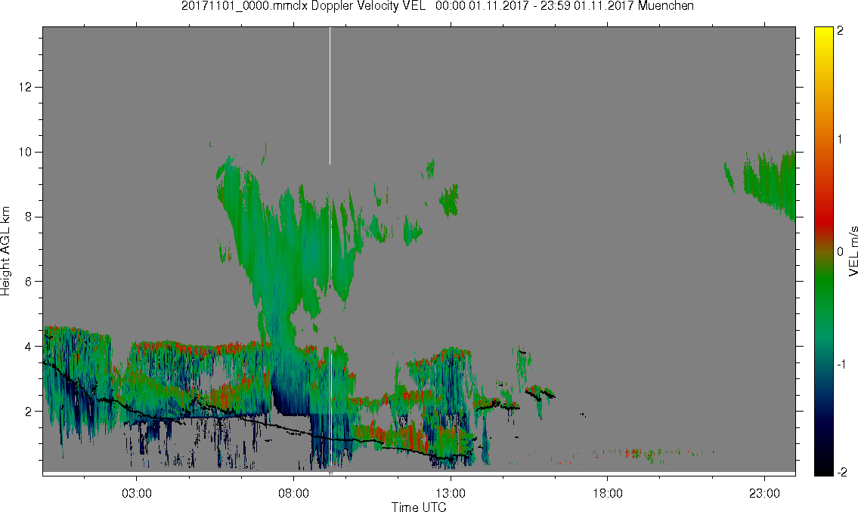Click the 'VEL m/s' colorbar label

pyautogui.click(x=853, y=251)
